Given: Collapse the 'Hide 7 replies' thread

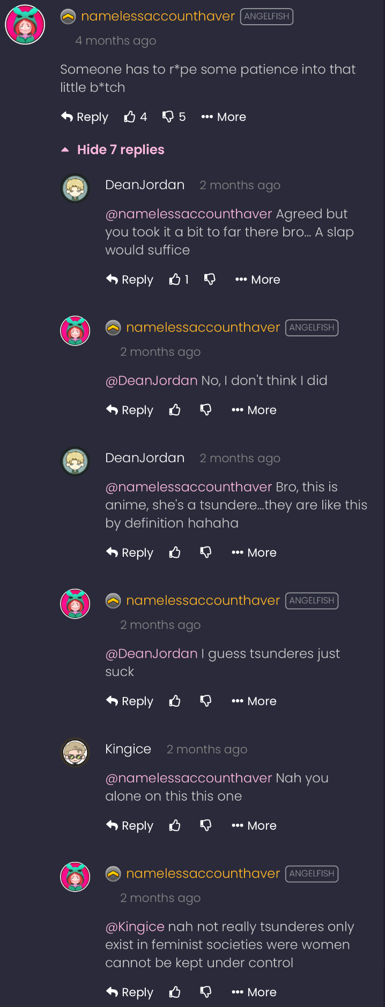Looking at the screenshot, I should pyautogui.click(x=113, y=149).
